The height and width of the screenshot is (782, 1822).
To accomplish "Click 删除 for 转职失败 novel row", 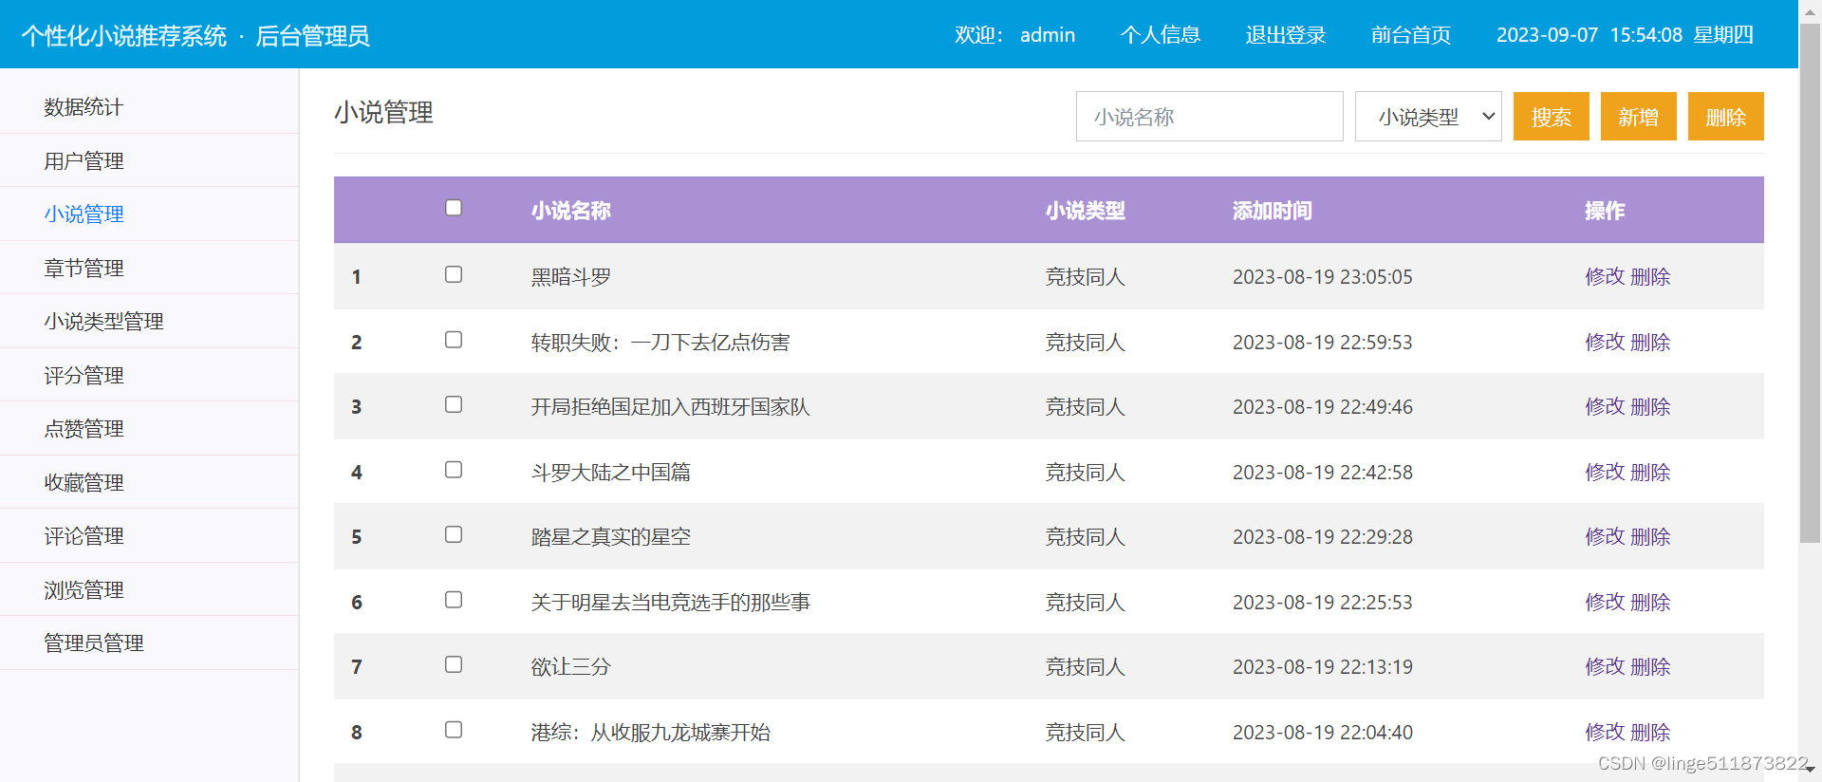I will (1650, 342).
